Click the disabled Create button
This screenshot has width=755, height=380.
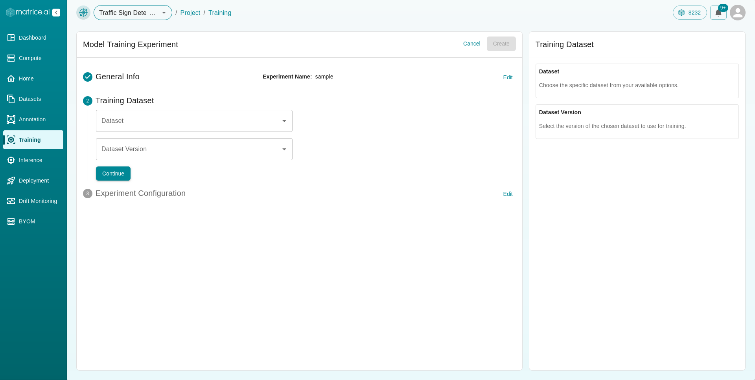[501, 44]
